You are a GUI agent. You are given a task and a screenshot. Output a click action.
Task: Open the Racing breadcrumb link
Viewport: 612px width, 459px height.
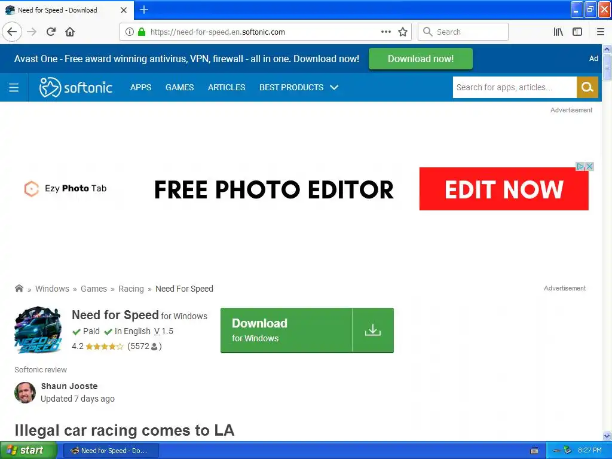tap(131, 289)
